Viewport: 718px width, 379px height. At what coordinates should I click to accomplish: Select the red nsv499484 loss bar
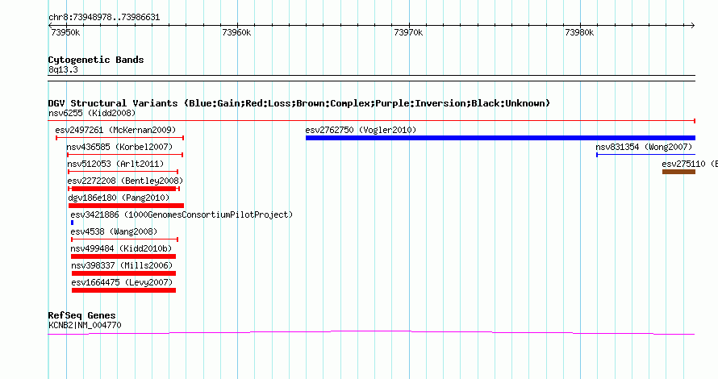point(123,256)
